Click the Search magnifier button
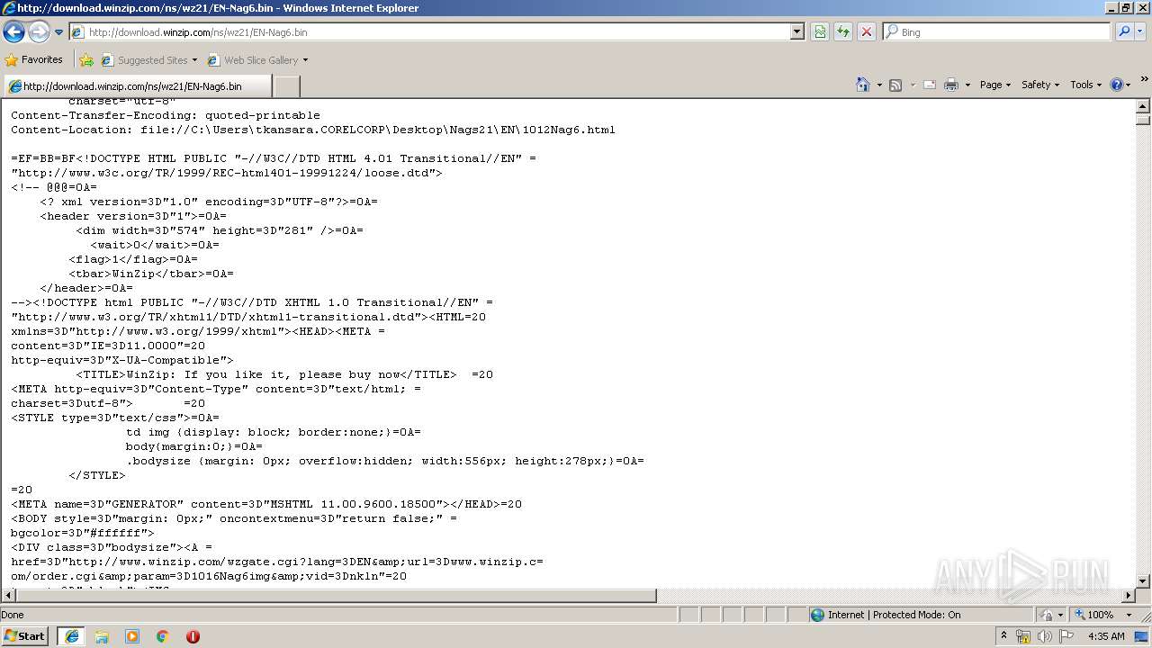The width and height of the screenshot is (1152, 648). 1123,31
